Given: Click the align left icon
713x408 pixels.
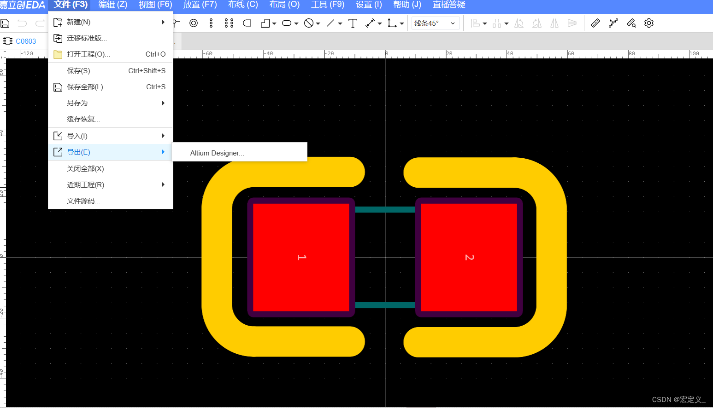Looking at the screenshot, I should (x=476, y=23).
